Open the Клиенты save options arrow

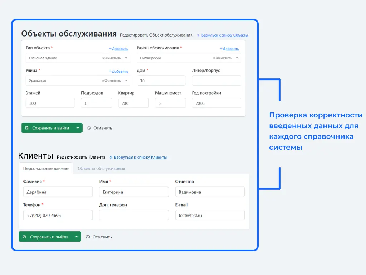[x=76, y=237]
